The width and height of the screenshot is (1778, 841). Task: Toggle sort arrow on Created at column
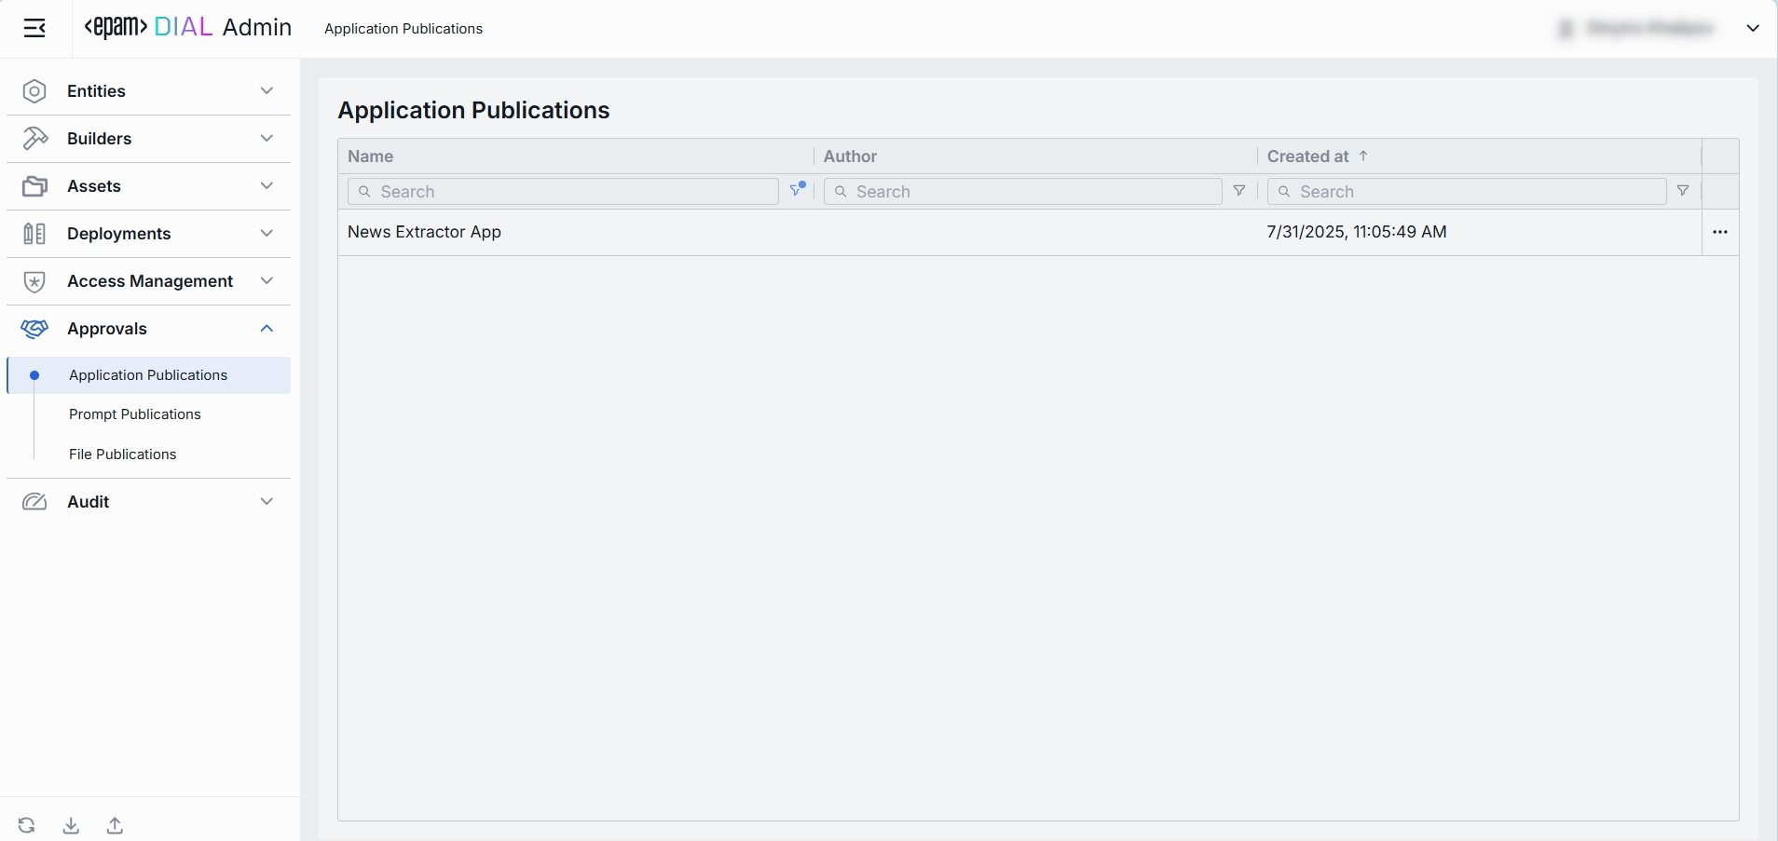pos(1363,156)
